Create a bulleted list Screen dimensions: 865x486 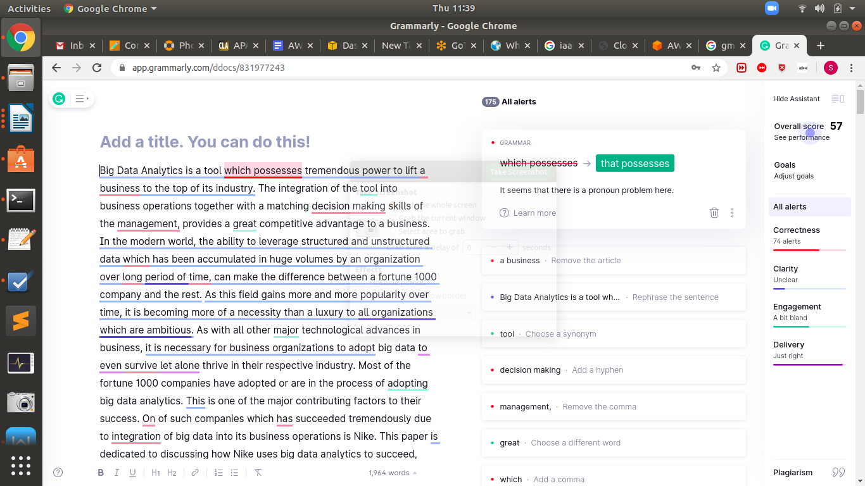coord(234,473)
